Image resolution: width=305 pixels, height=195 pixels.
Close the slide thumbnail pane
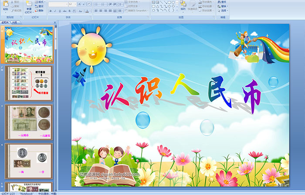(x=55, y=23)
